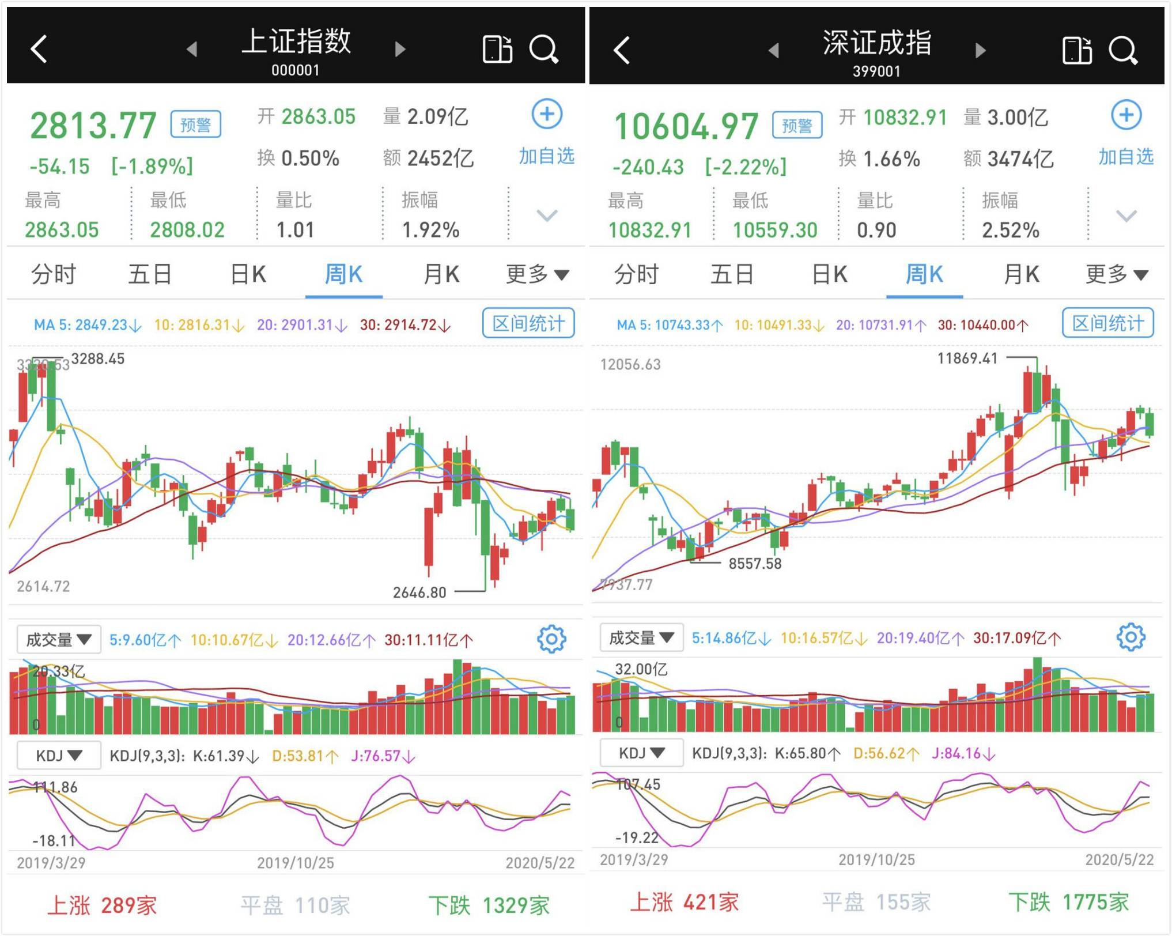Tap MA 30: 10440.00 legend value
The width and height of the screenshot is (1172, 936).
tap(983, 325)
